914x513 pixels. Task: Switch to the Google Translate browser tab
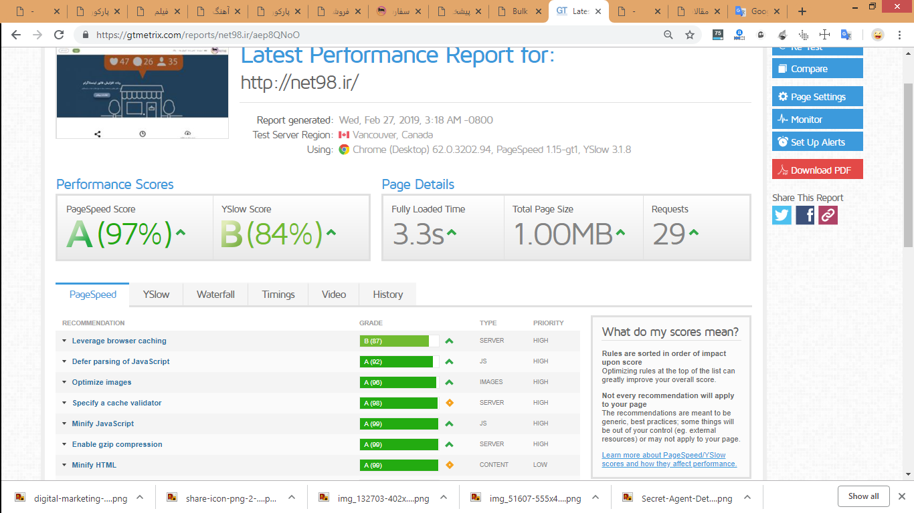(756, 11)
